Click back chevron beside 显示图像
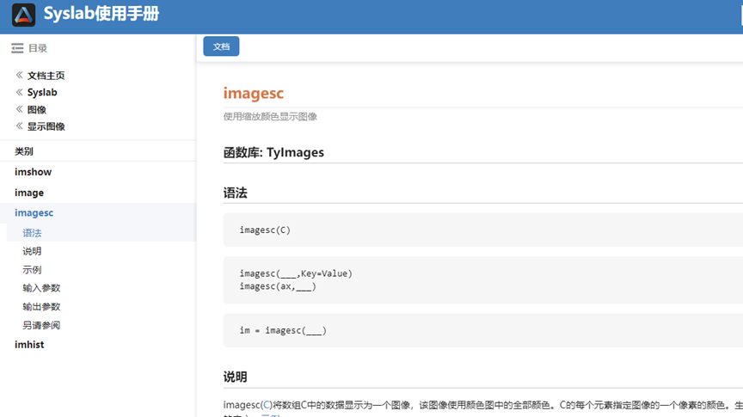 coord(20,126)
